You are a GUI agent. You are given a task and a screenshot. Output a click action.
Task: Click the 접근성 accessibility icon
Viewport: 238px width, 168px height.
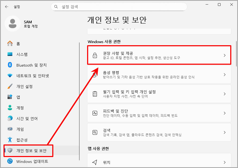10,140
